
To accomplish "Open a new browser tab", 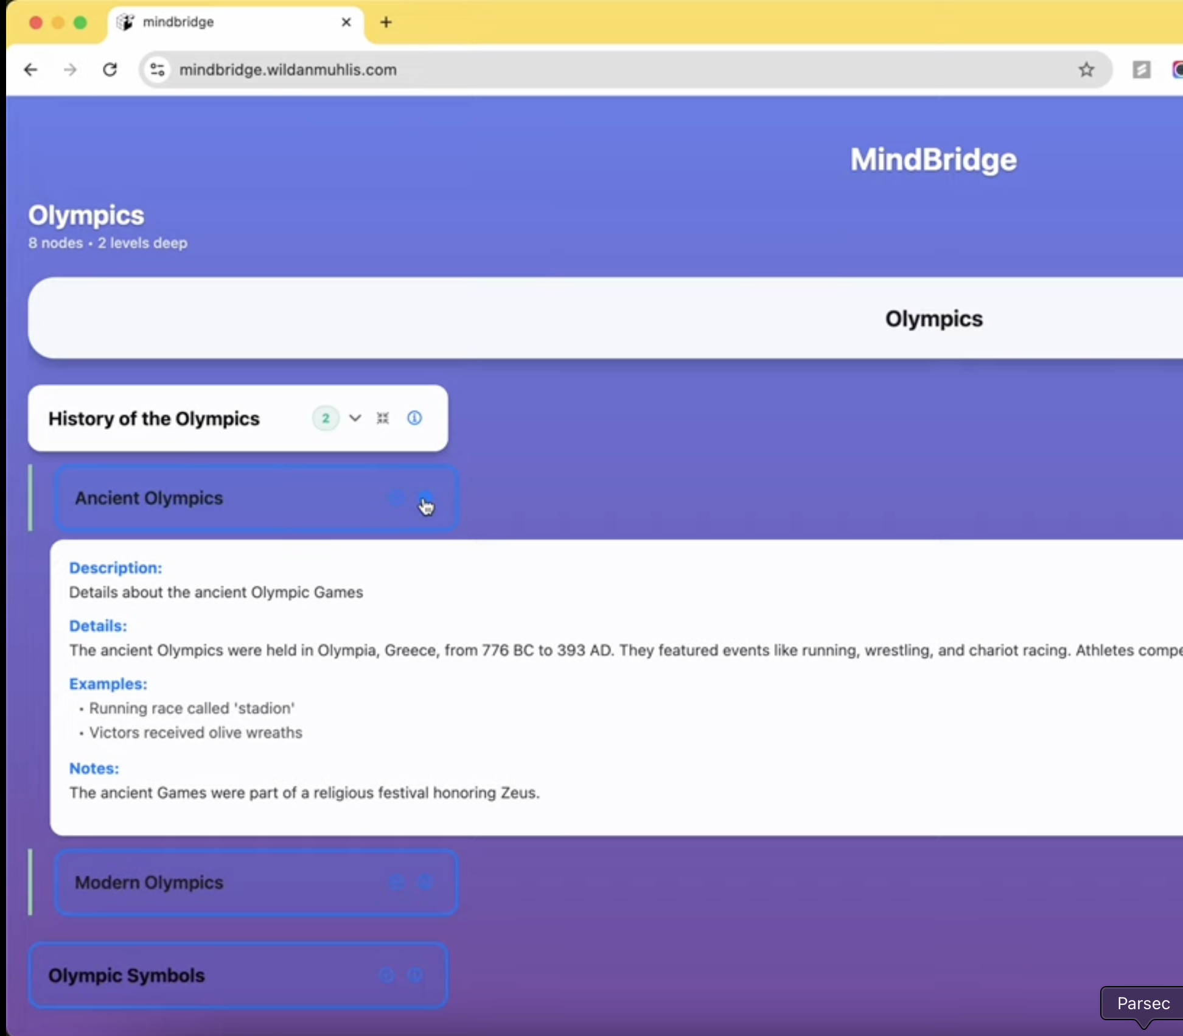I will click(x=386, y=23).
